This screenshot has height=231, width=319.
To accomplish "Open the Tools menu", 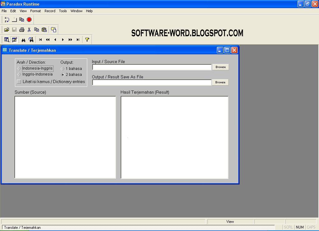I will (63, 11).
